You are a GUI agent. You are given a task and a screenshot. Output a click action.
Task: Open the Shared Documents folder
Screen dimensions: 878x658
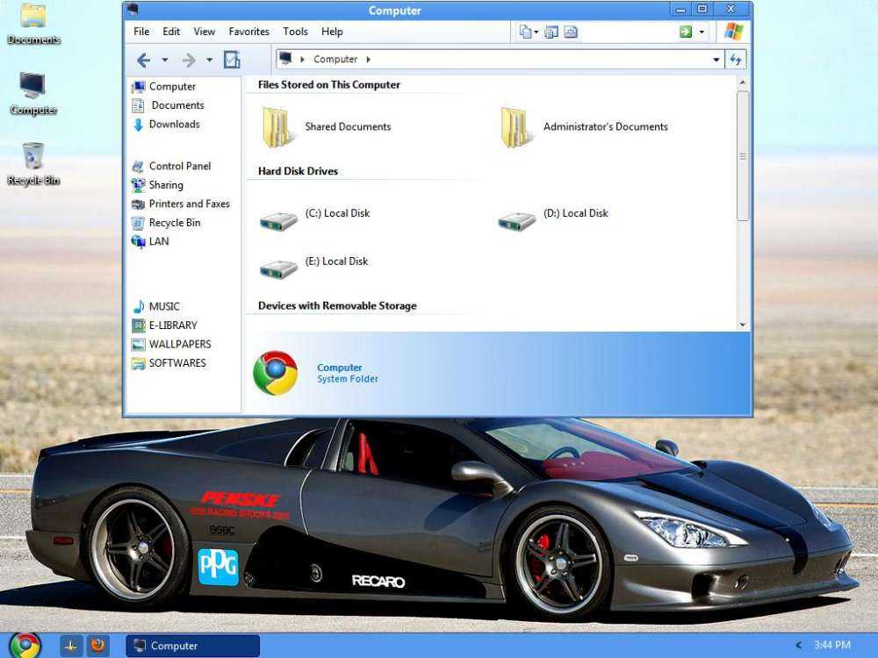[x=348, y=126]
